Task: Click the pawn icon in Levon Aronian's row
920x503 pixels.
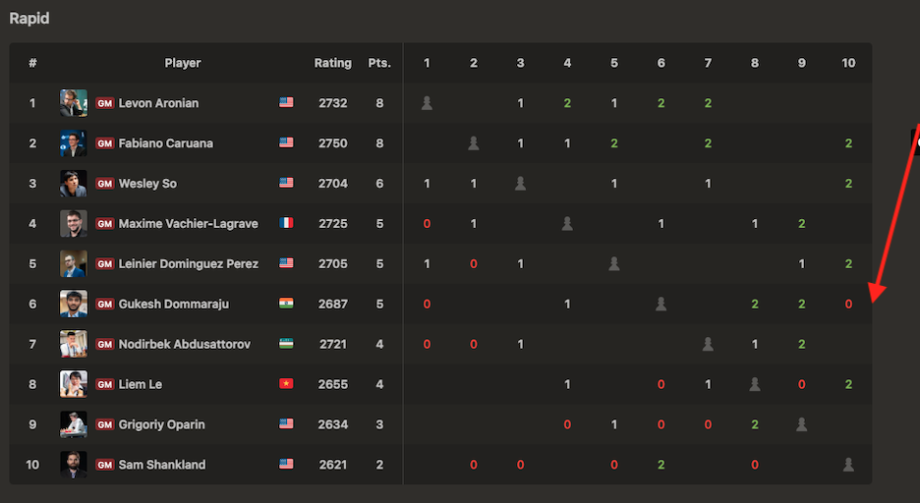Action: (x=427, y=102)
